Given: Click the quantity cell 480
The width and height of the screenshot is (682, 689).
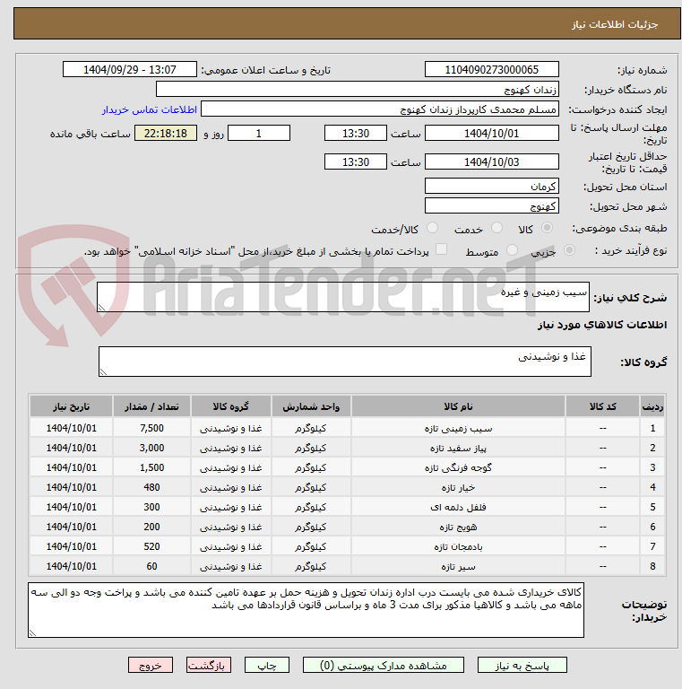Looking at the screenshot, I should tap(151, 487).
